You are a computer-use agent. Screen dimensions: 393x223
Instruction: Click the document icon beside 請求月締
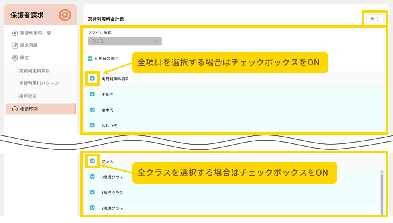pos(15,45)
